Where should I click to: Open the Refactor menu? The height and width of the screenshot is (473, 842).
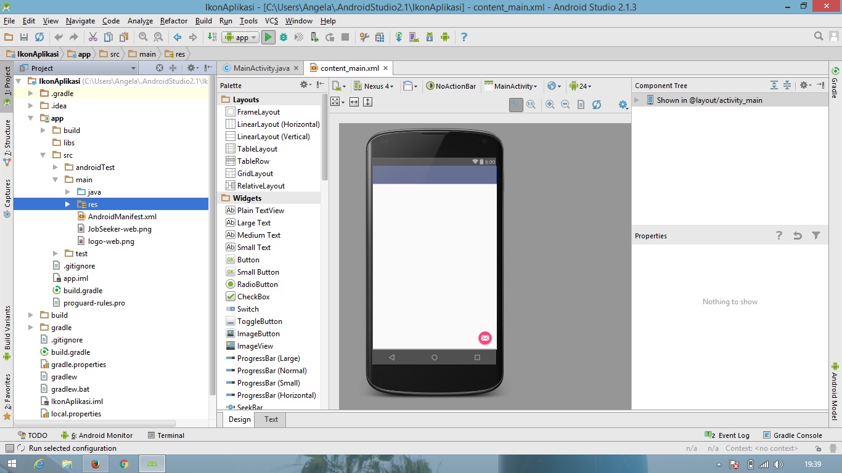click(173, 20)
